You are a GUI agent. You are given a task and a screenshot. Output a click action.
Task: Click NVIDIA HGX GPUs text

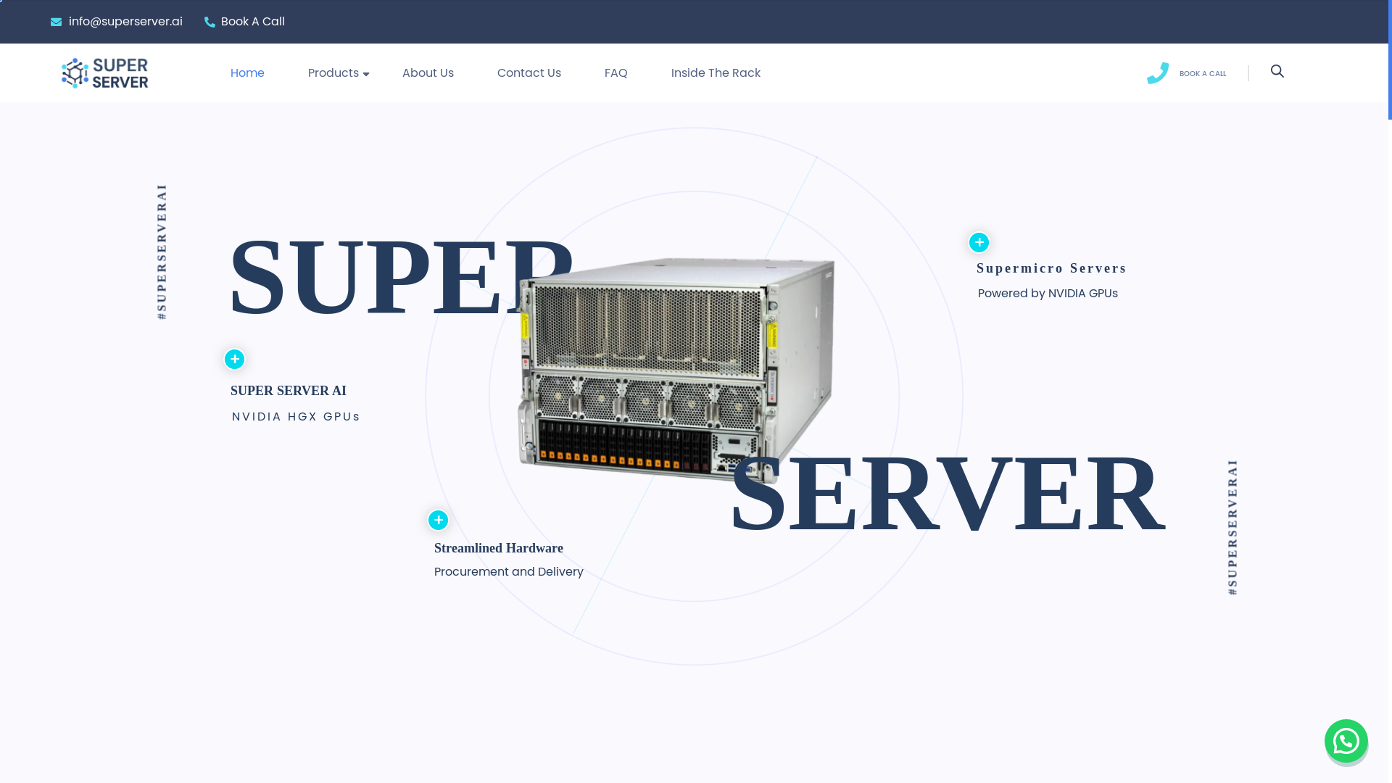pos(296,417)
